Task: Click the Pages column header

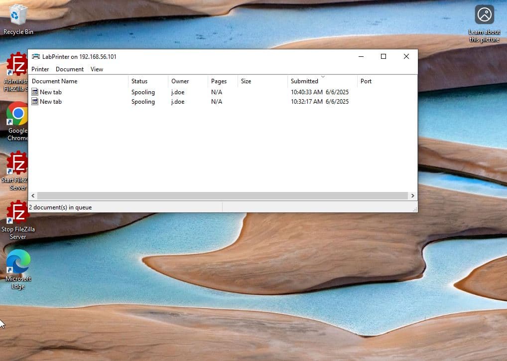Action: (219, 81)
